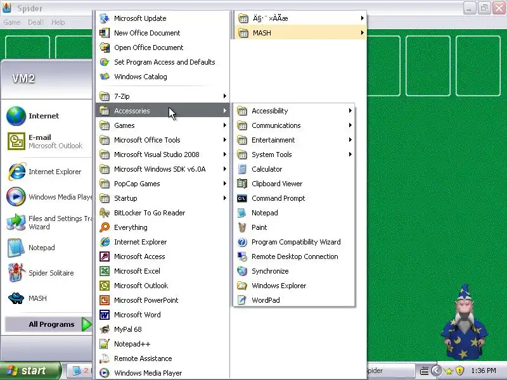The height and width of the screenshot is (380, 507).
Task: Click the clock showing 1:36 PM
Action: [x=484, y=370]
